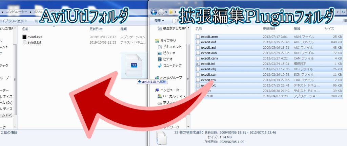Screen dimensions: 347x146
Task: Click the exedit.ini settings file icon
Action: (x=198, y=64)
